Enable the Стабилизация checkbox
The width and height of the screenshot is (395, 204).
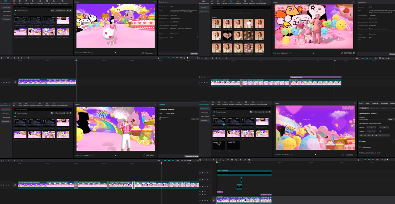360,147
